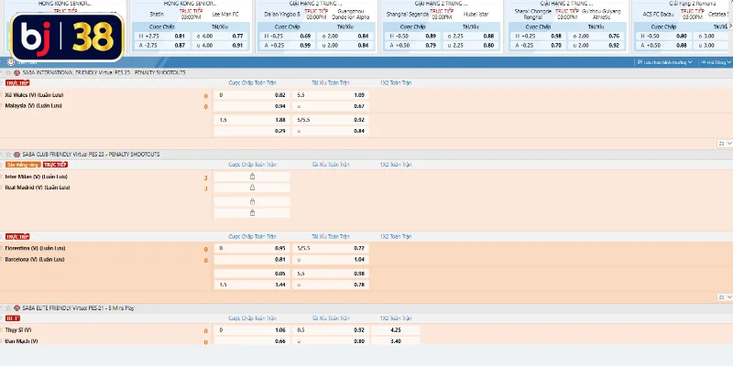This screenshot has width=733, height=366.
Task: Open the Lựa chọn bình thường dropdown
Action: (x=665, y=62)
